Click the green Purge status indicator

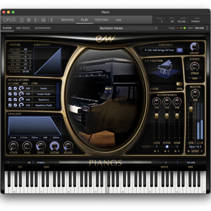pyautogui.click(x=185, y=28)
